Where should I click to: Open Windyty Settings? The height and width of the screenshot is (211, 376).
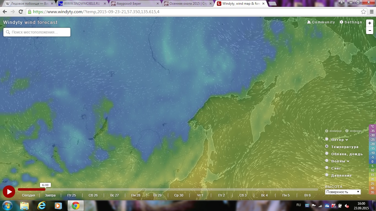351,22
